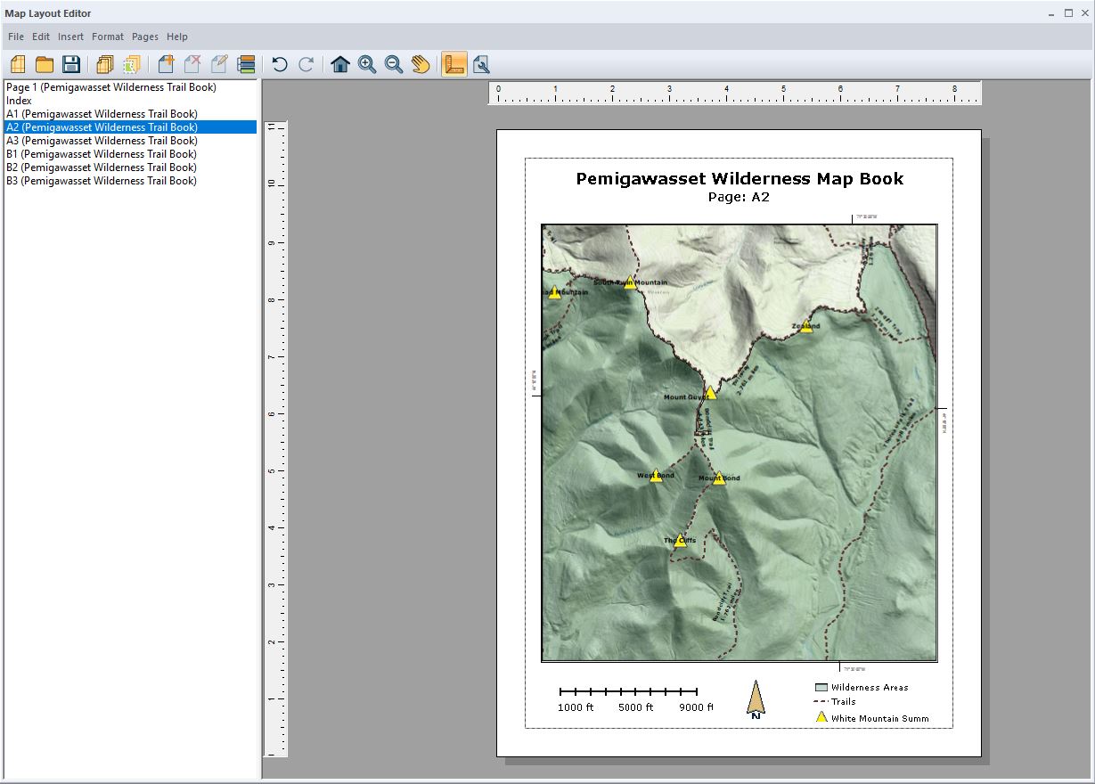
Task: Click the Pemigawasset Wilderness Map Book title
Action: 740,179
